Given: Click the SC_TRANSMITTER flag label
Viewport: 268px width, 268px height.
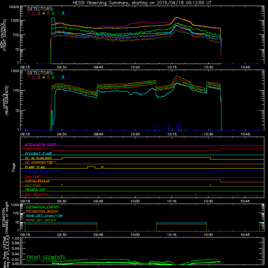Looking at the screenshot, I should [x=39, y=163].
